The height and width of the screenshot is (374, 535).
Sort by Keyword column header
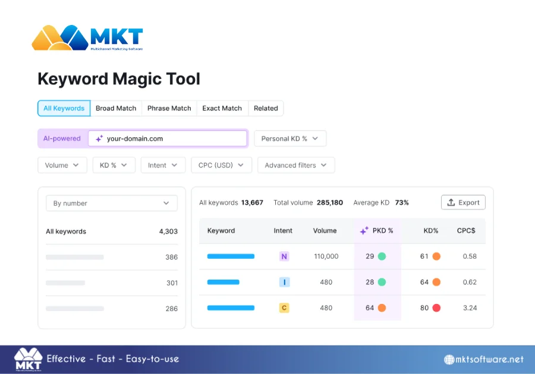pyautogui.click(x=221, y=230)
